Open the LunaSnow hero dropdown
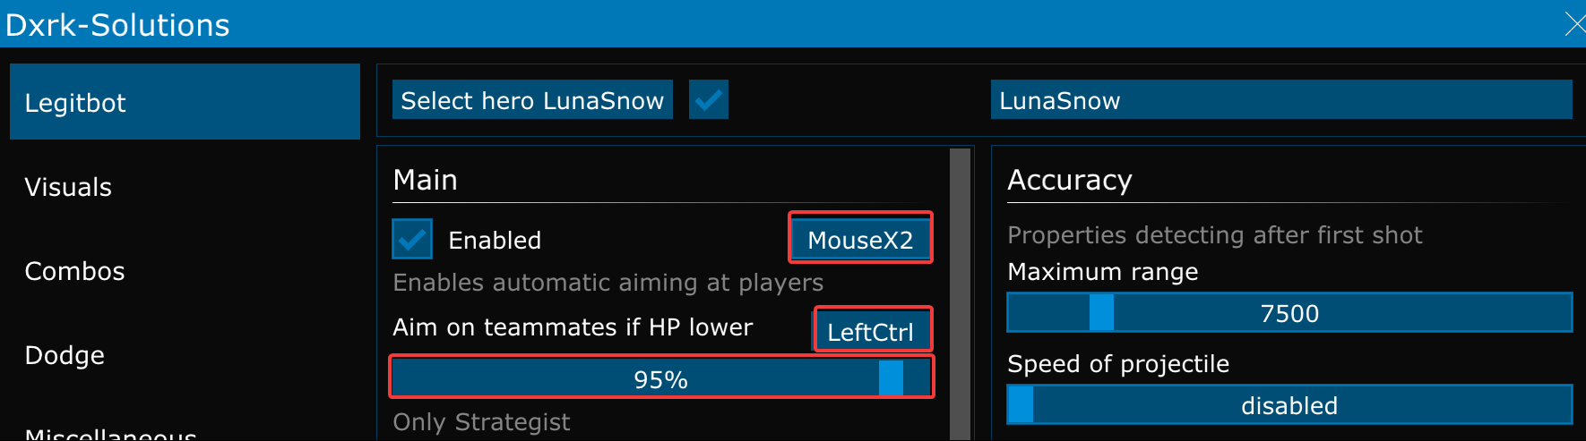 click(1280, 100)
